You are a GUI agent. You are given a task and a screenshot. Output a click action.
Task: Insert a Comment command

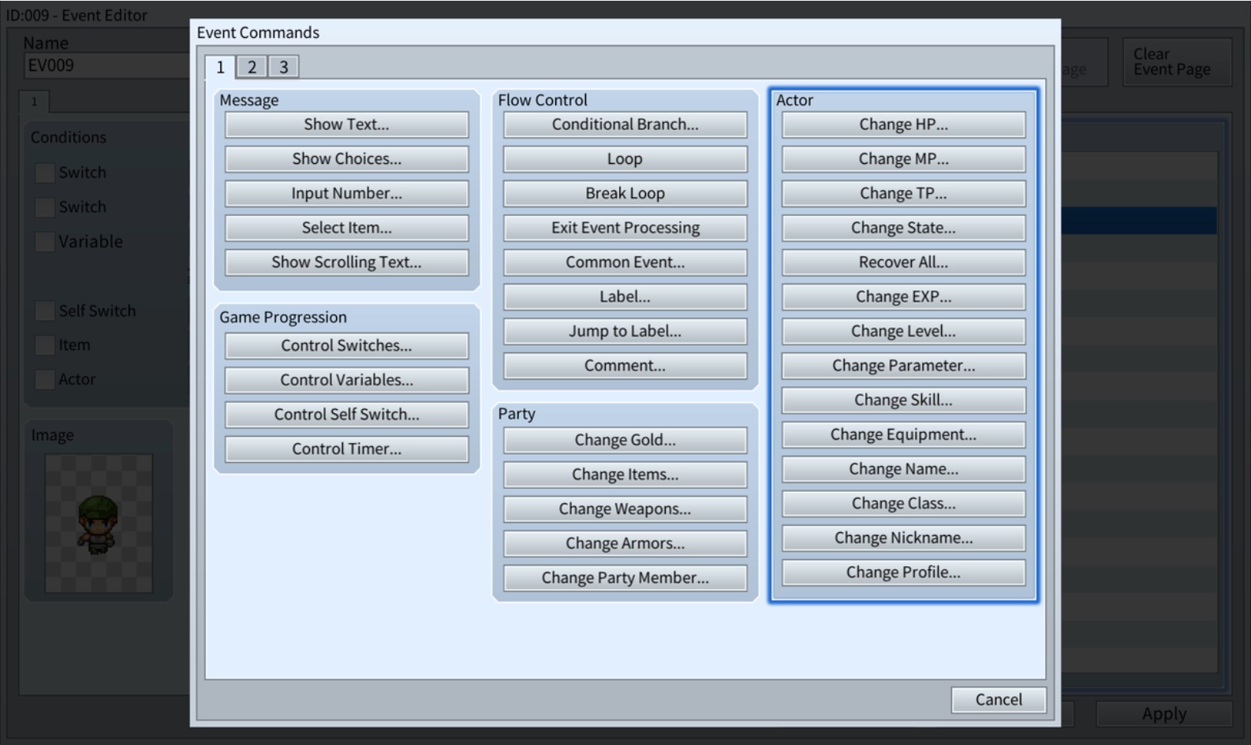[625, 366]
